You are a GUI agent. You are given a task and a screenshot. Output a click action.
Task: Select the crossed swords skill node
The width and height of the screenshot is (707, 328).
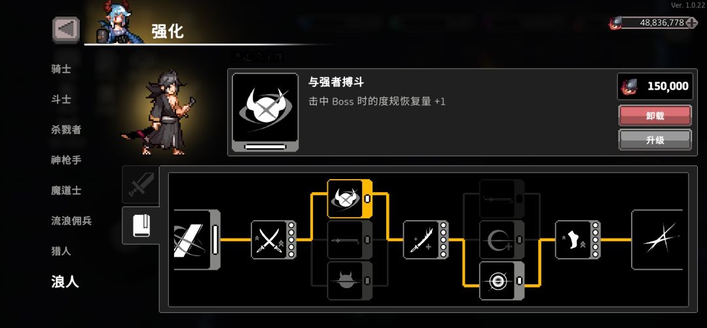[273, 240]
